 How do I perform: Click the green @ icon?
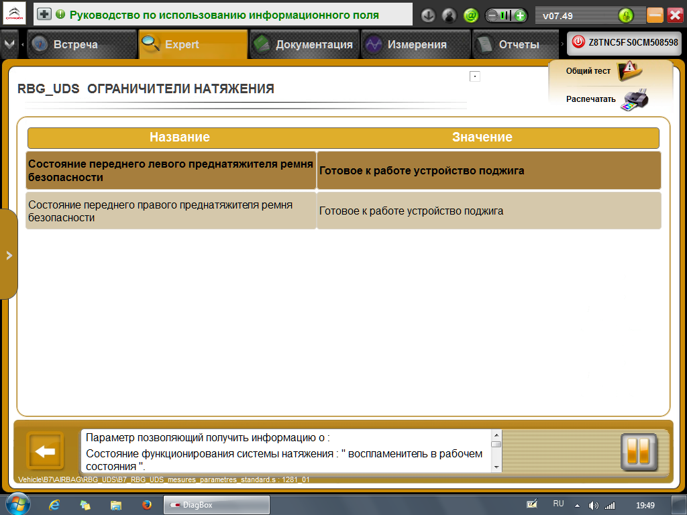click(470, 16)
